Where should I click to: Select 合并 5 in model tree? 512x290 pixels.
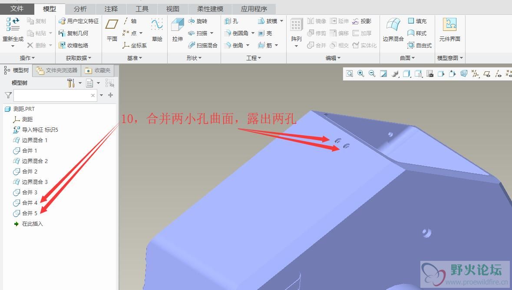(x=25, y=213)
